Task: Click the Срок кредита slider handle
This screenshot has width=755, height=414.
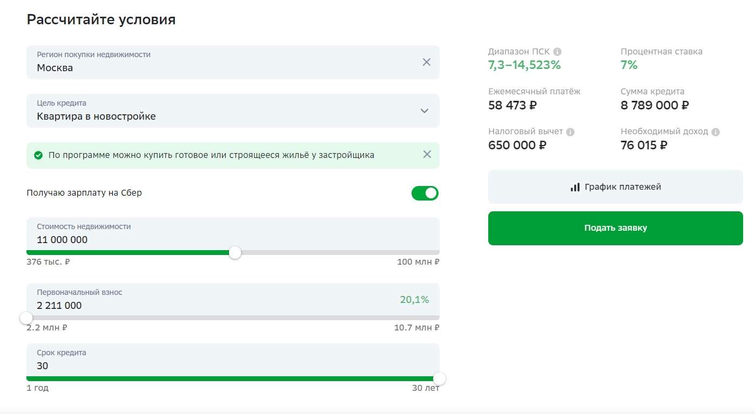Action: coord(440,378)
